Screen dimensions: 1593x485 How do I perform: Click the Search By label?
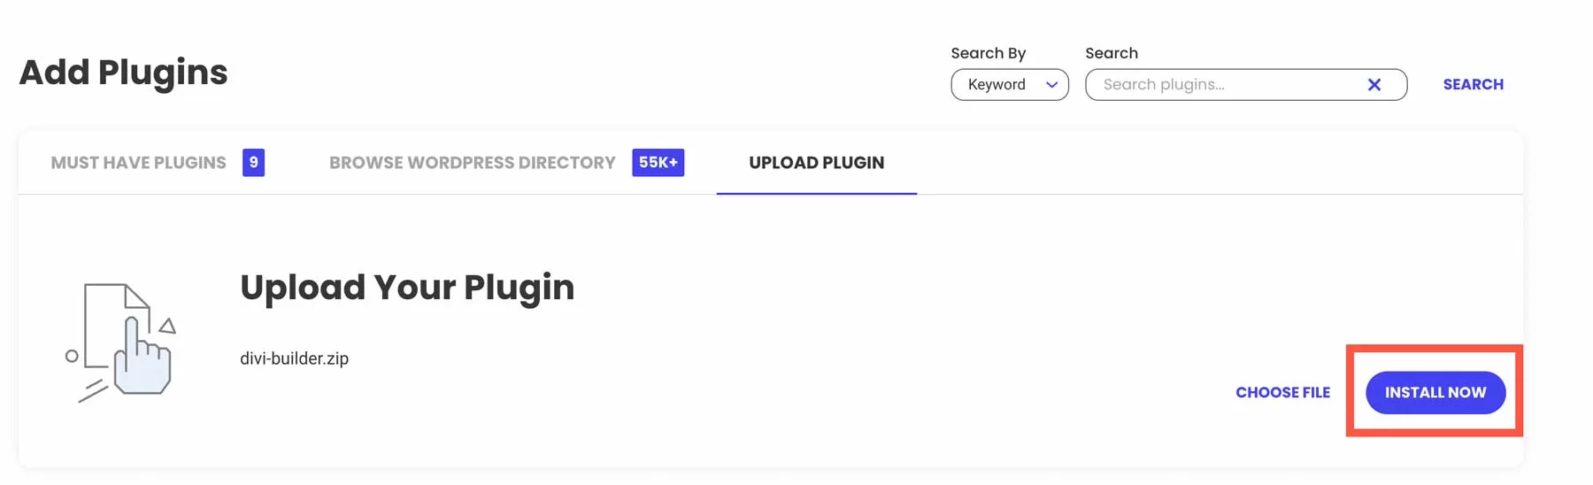click(x=988, y=53)
